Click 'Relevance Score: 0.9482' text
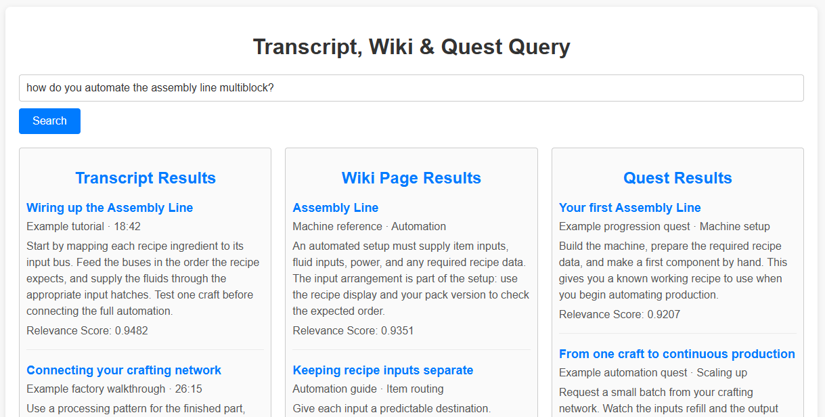The image size is (825, 417). (x=87, y=331)
